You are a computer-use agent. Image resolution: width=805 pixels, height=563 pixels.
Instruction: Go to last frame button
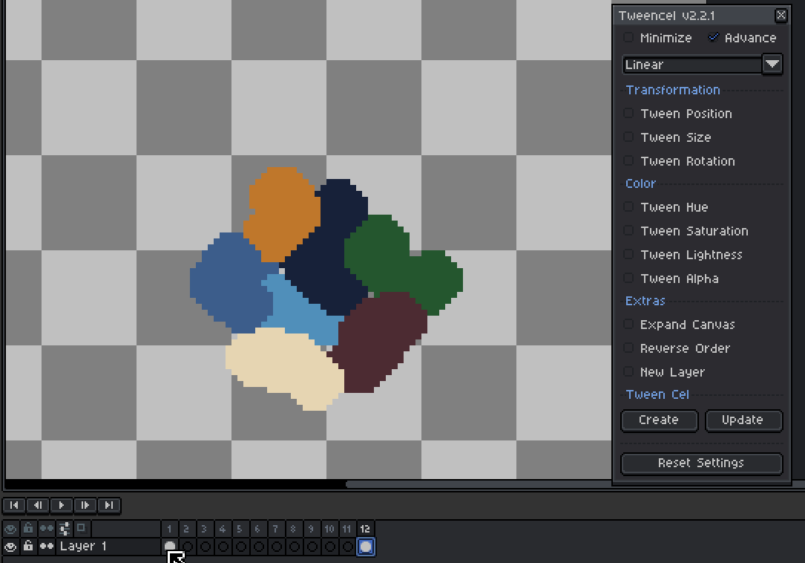pos(109,505)
